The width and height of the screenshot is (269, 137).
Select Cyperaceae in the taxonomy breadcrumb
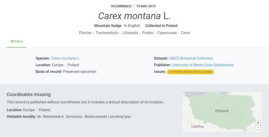167,33
